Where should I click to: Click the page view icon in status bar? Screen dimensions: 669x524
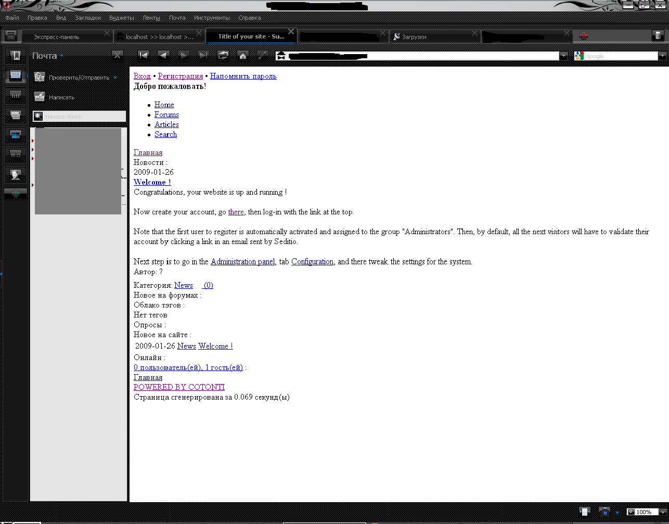click(x=585, y=512)
